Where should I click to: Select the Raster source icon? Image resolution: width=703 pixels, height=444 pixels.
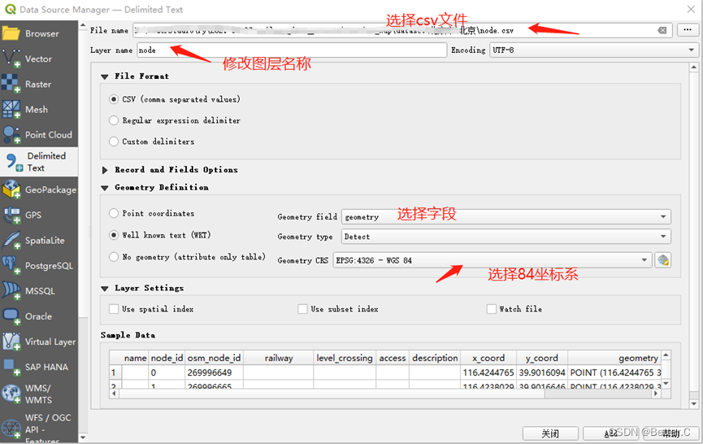tap(11, 84)
